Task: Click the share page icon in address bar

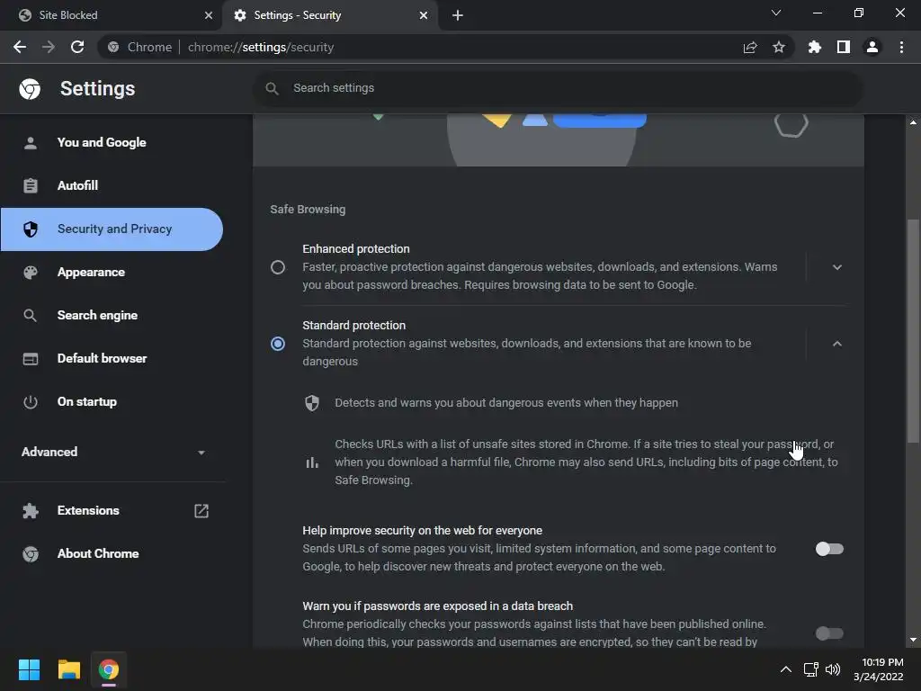Action: pyautogui.click(x=750, y=47)
